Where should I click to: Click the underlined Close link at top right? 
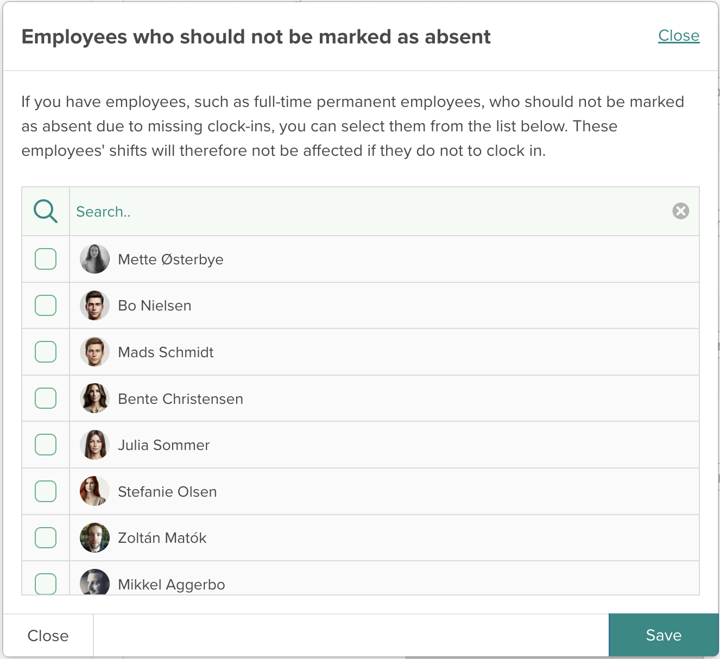679,35
